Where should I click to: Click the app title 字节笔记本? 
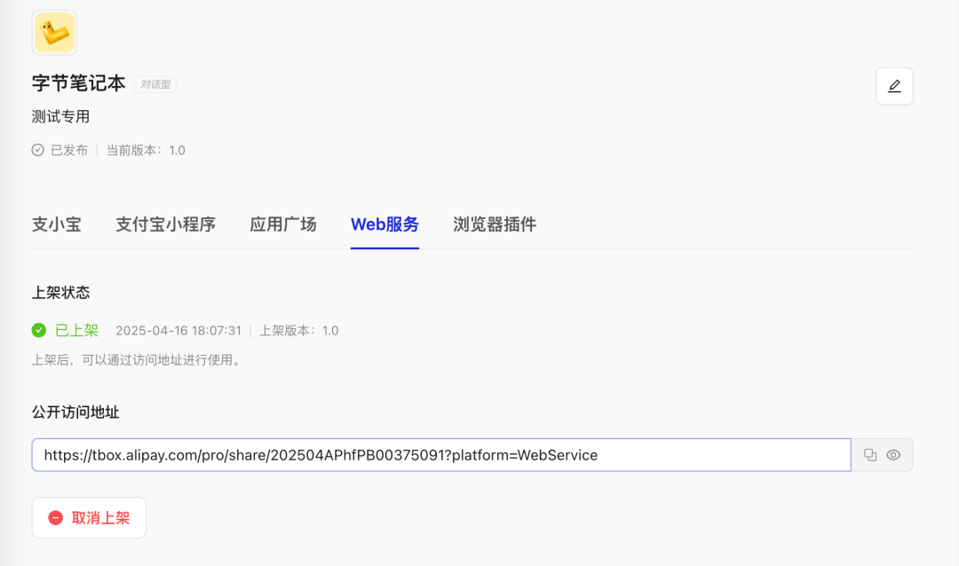pos(79,83)
